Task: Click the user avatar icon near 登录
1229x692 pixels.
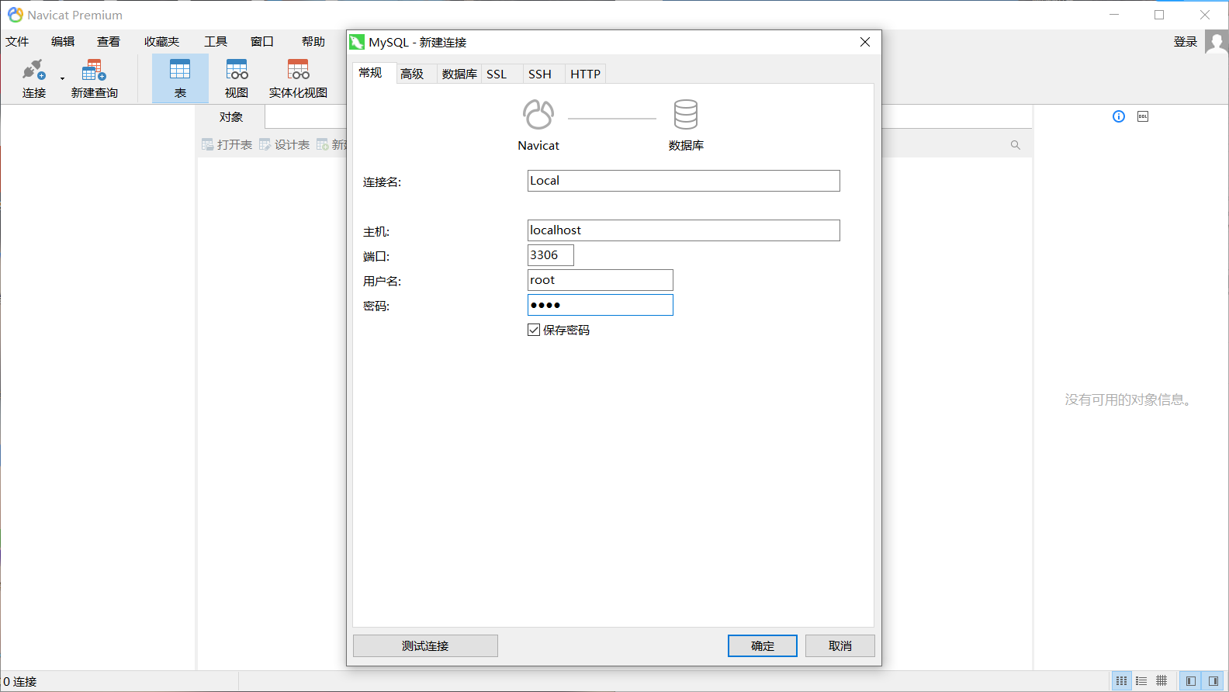Action: pos(1217,42)
